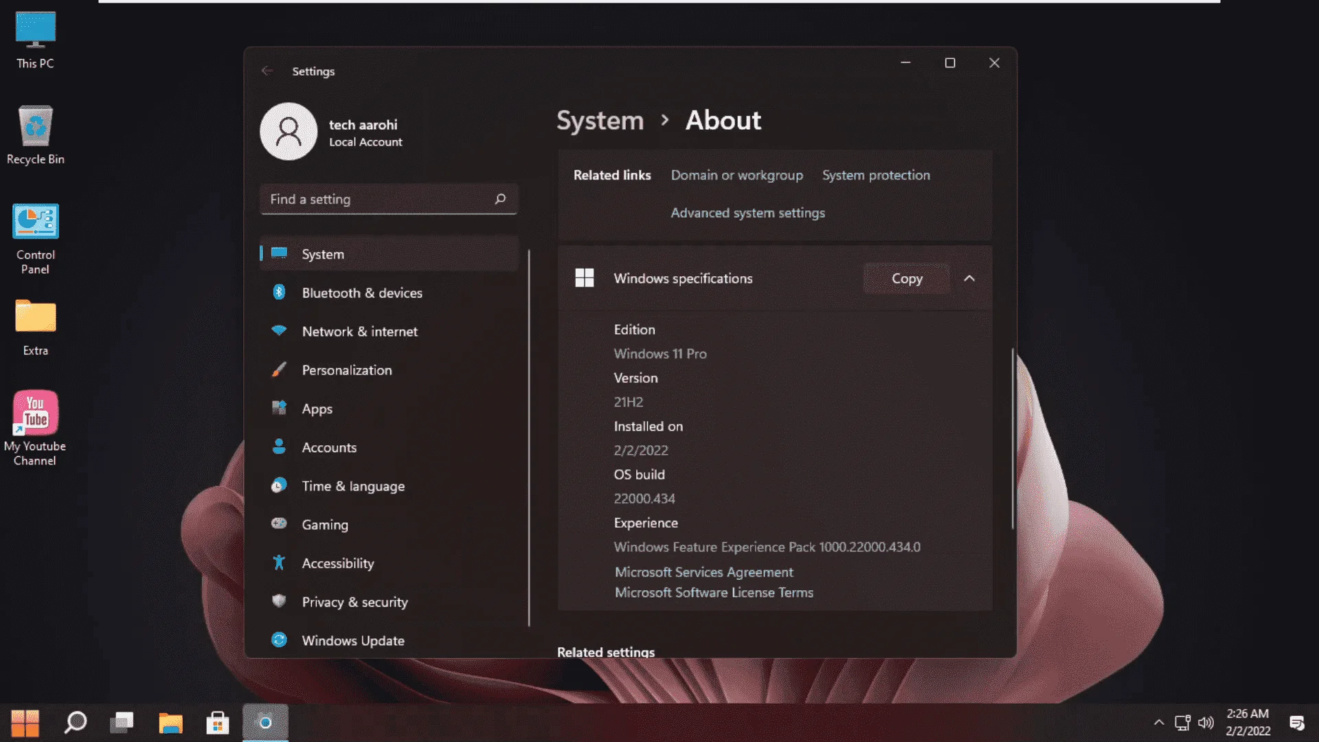Open File Explorer from taskbar
Screen dimensions: 1319x742
[170, 723]
